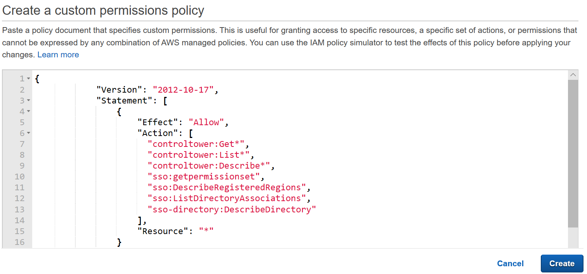Open the Learn more link
Image resolution: width=587 pixels, height=274 pixels.
click(58, 54)
